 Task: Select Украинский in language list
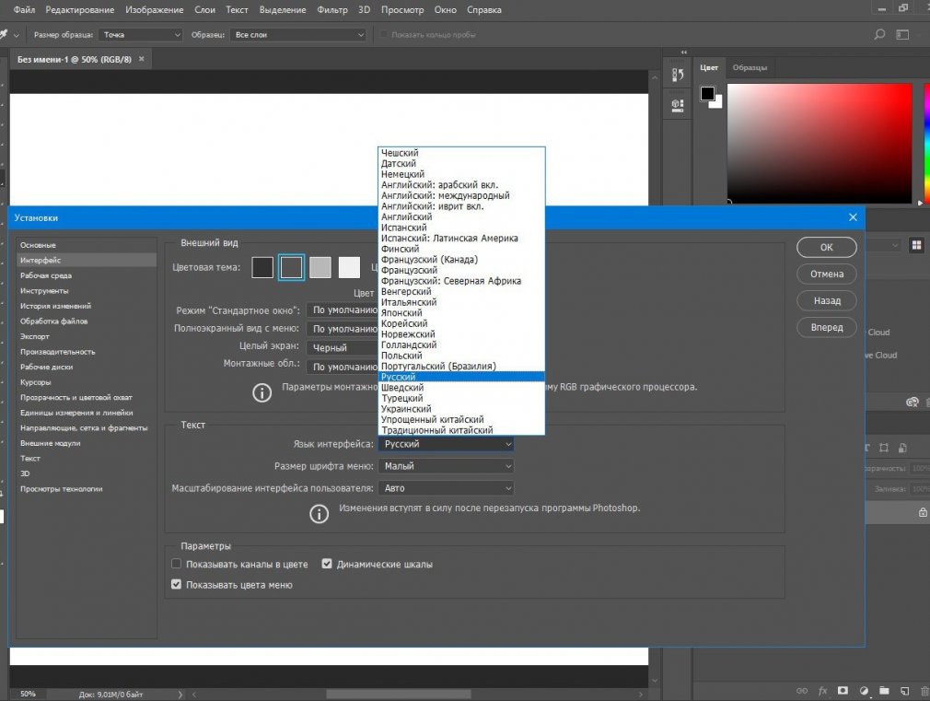(x=461, y=409)
